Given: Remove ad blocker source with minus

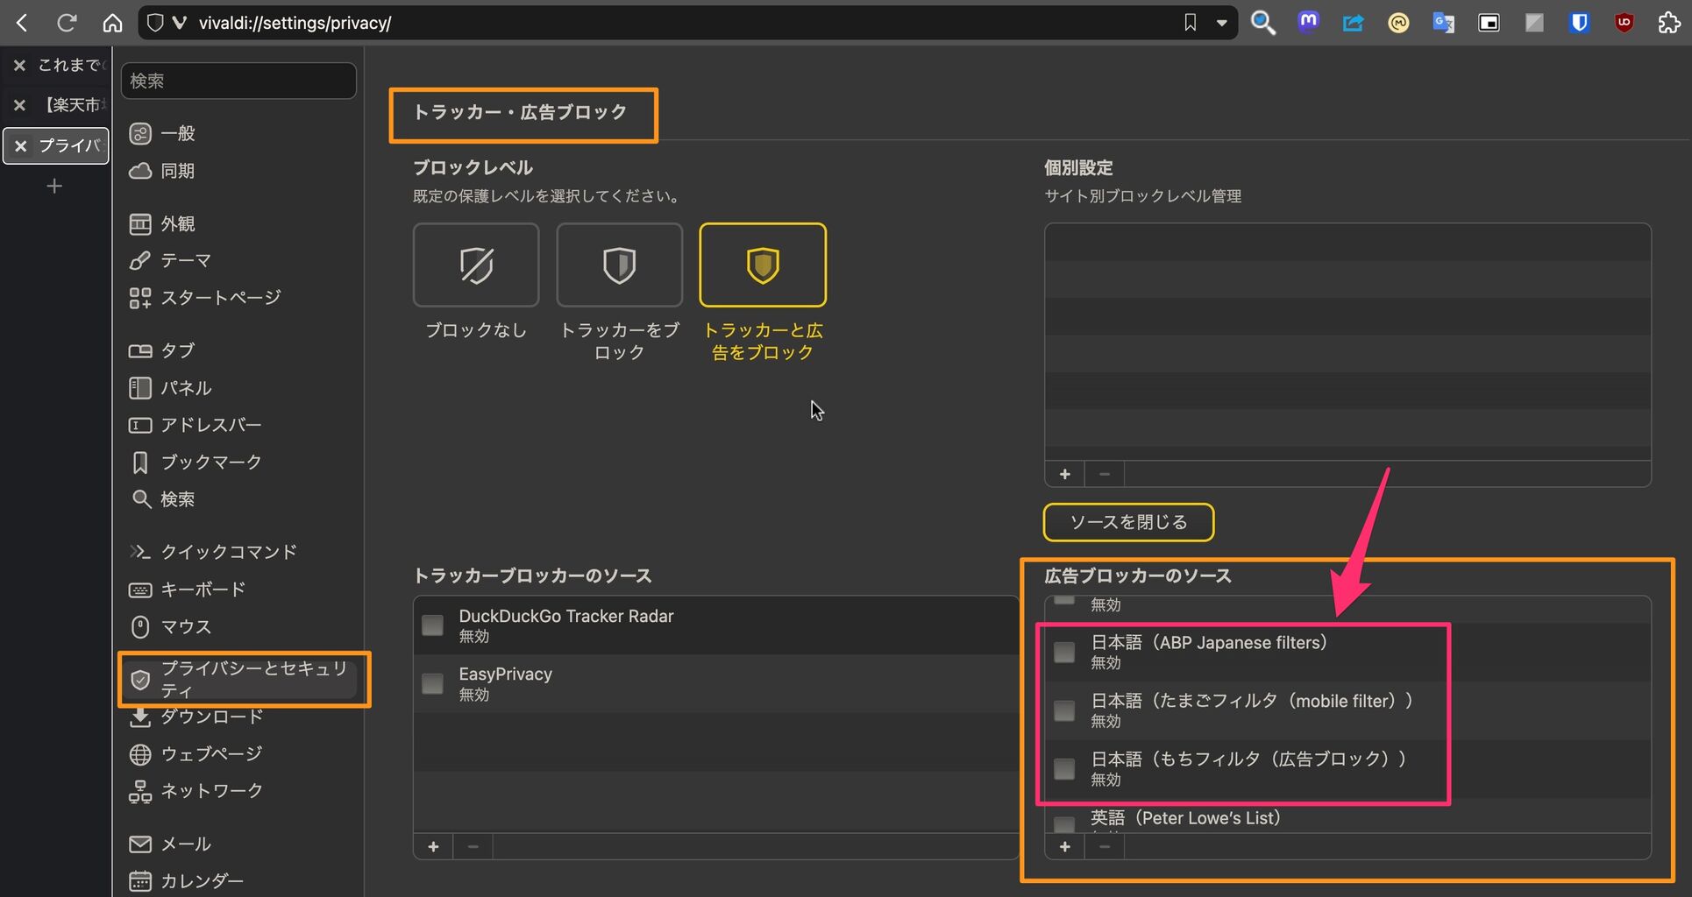Looking at the screenshot, I should [1105, 846].
